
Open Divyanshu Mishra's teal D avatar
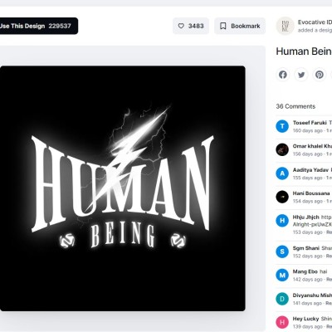[x=282, y=299]
